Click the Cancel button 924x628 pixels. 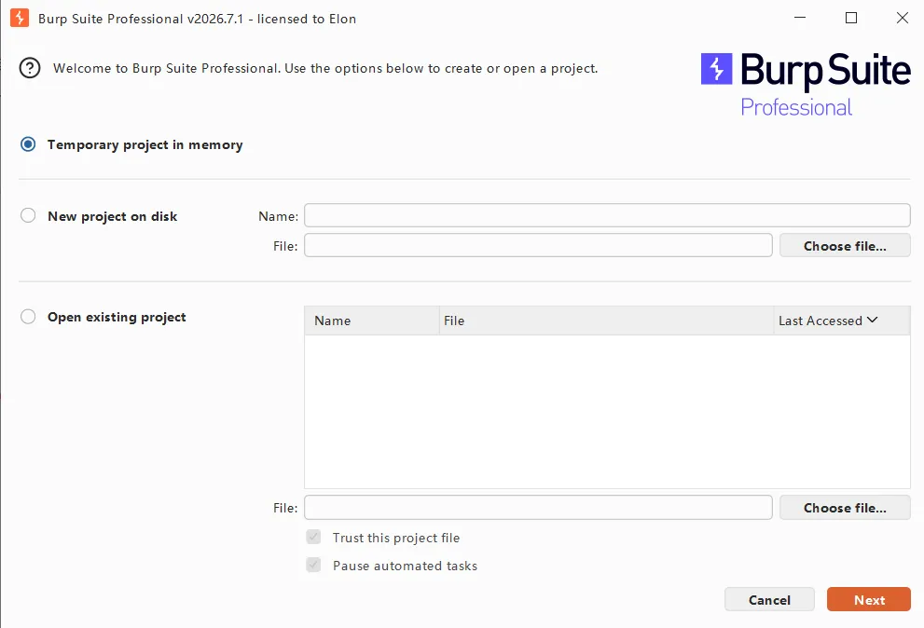769,599
